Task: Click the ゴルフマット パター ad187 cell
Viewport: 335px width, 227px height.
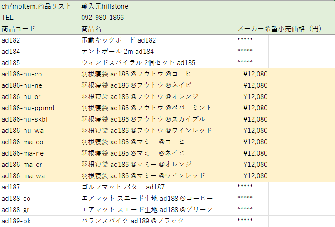Action: pos(122,187)
